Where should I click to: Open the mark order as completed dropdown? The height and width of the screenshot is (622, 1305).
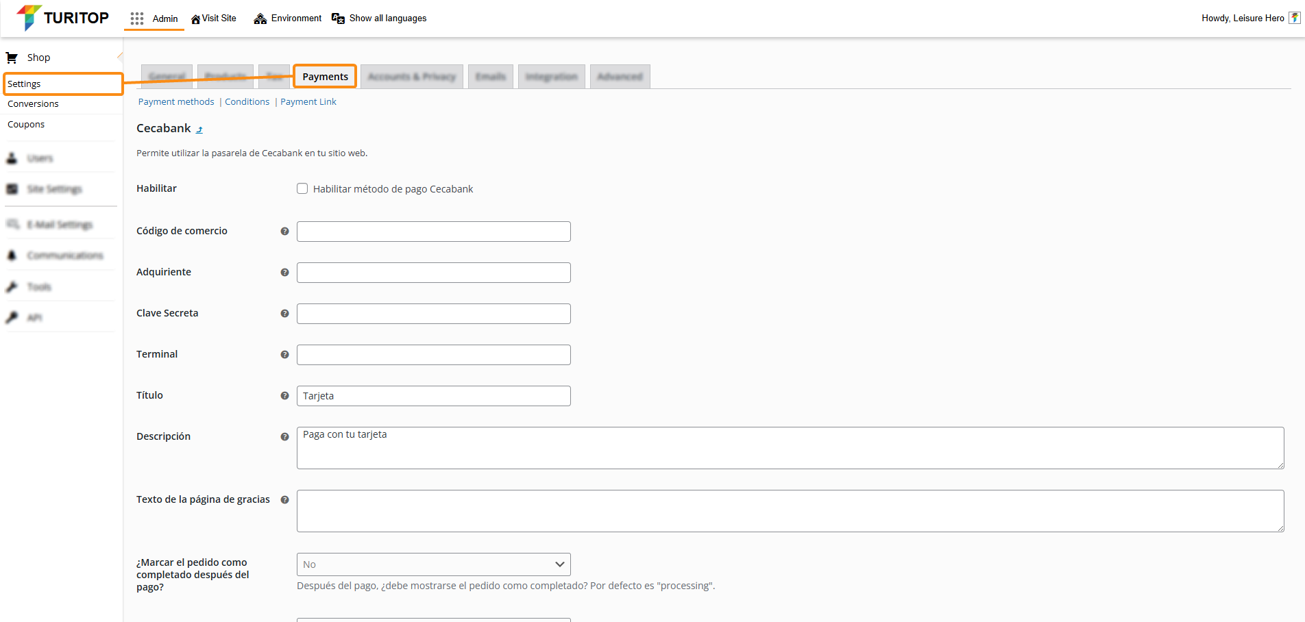(433, 564)
